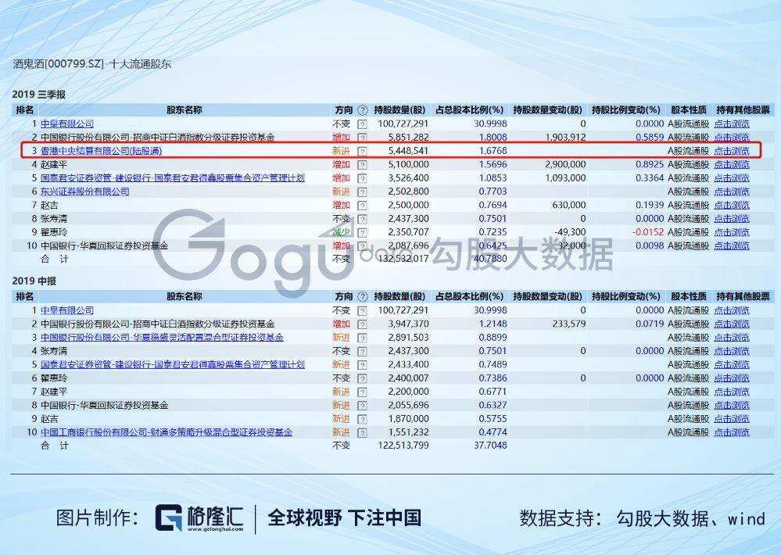Open 国泰君安君得鑫 link in the 中报 table
This screenshot has width=781, height=555.
click(x=172, y=365)
